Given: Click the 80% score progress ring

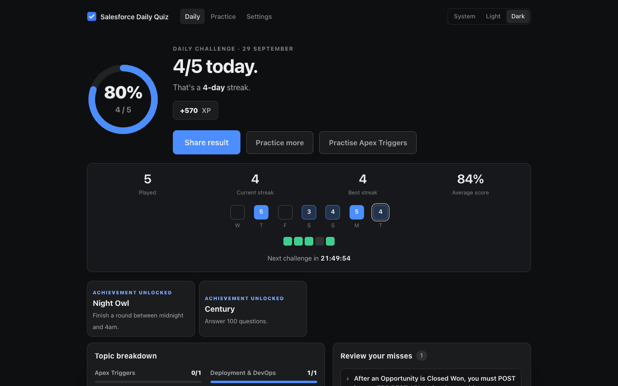Looking at the screenshot, I should coord(123,99).
